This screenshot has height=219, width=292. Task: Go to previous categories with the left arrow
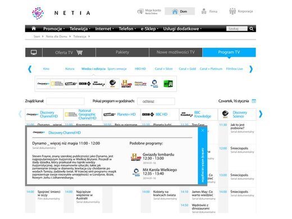point(30,69)
